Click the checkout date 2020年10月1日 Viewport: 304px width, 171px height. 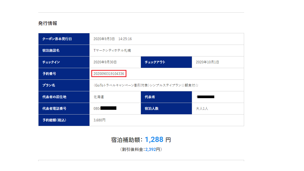pyautogui.click(x=207, y=62)
